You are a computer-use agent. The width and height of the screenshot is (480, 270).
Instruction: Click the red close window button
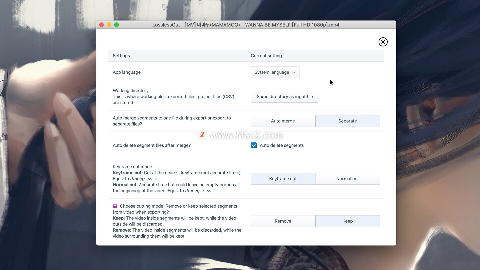[101, 25]
